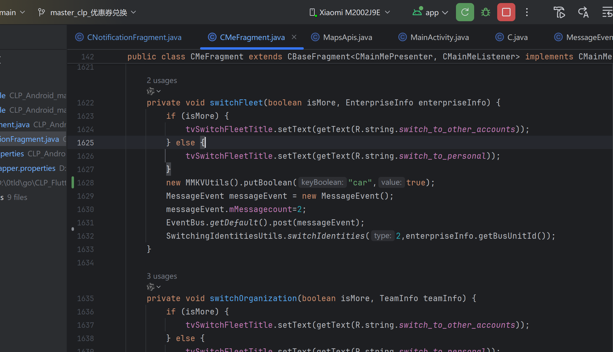The height and width of the screenshot is (352, 613).
Task: Open the More Actions three-dot menu
Action: (527, 12)
